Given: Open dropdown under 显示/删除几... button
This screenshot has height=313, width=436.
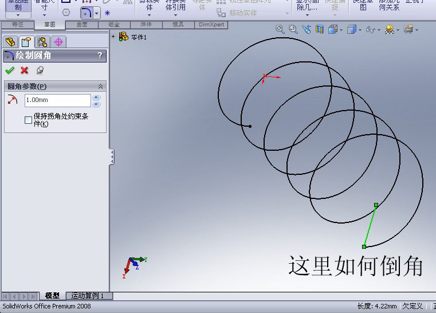Looking at the screenshot, I should [x=307, y=15].
